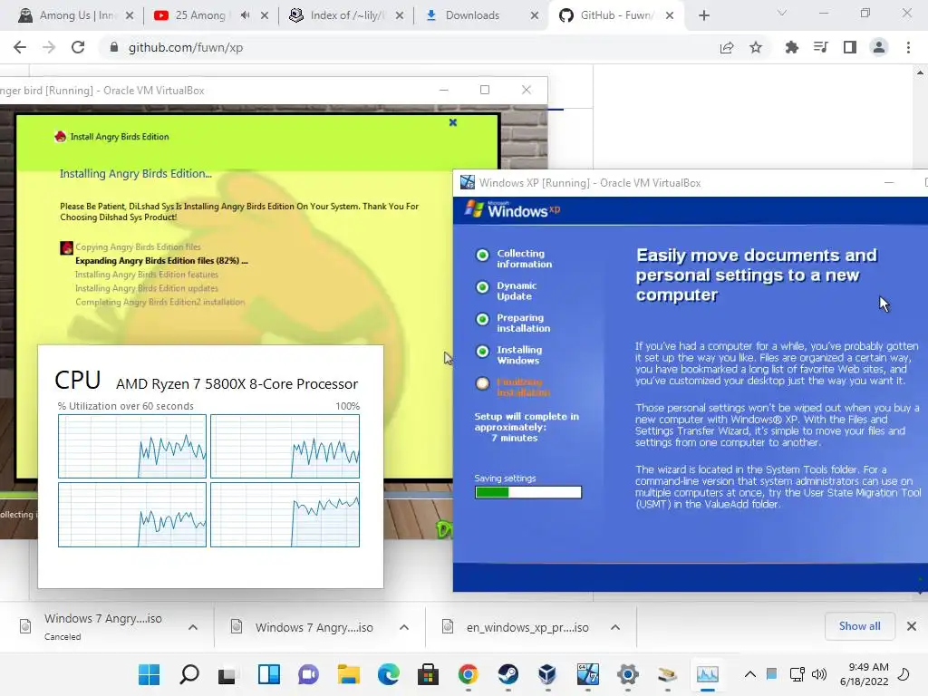The width and height of the screenshot is (928, 696).
Task: Launch Microsoft Edge from the taskbar
Action: (388, 674)
